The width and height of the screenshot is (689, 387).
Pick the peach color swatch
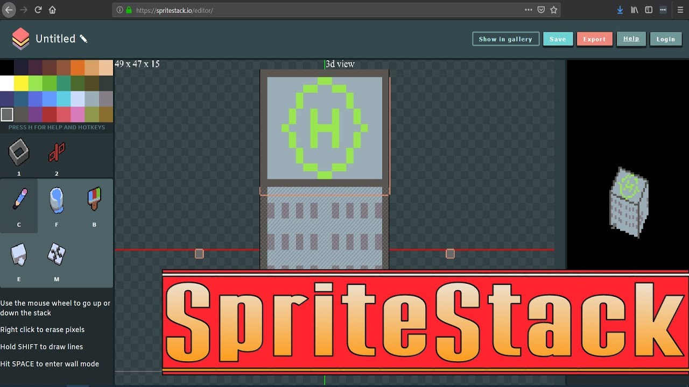(106, 68)
